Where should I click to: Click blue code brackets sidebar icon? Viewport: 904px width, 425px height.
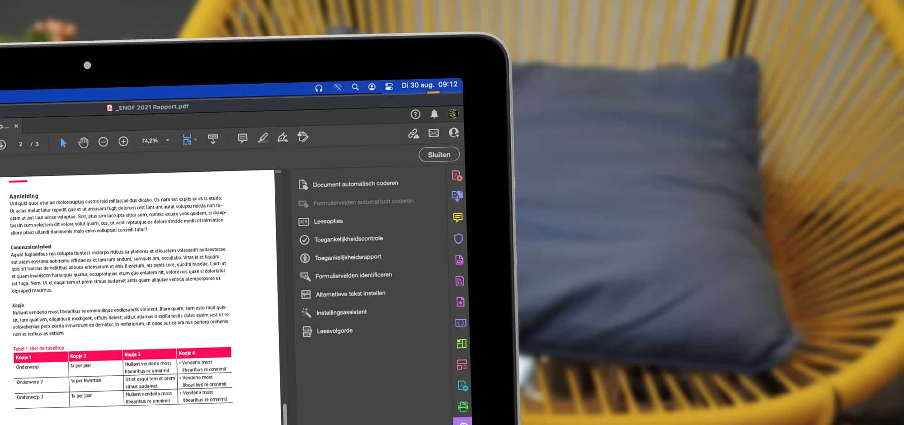[461, 322]
